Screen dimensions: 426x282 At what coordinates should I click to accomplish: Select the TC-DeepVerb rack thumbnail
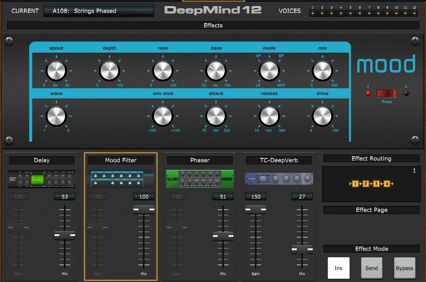(279, 179)
